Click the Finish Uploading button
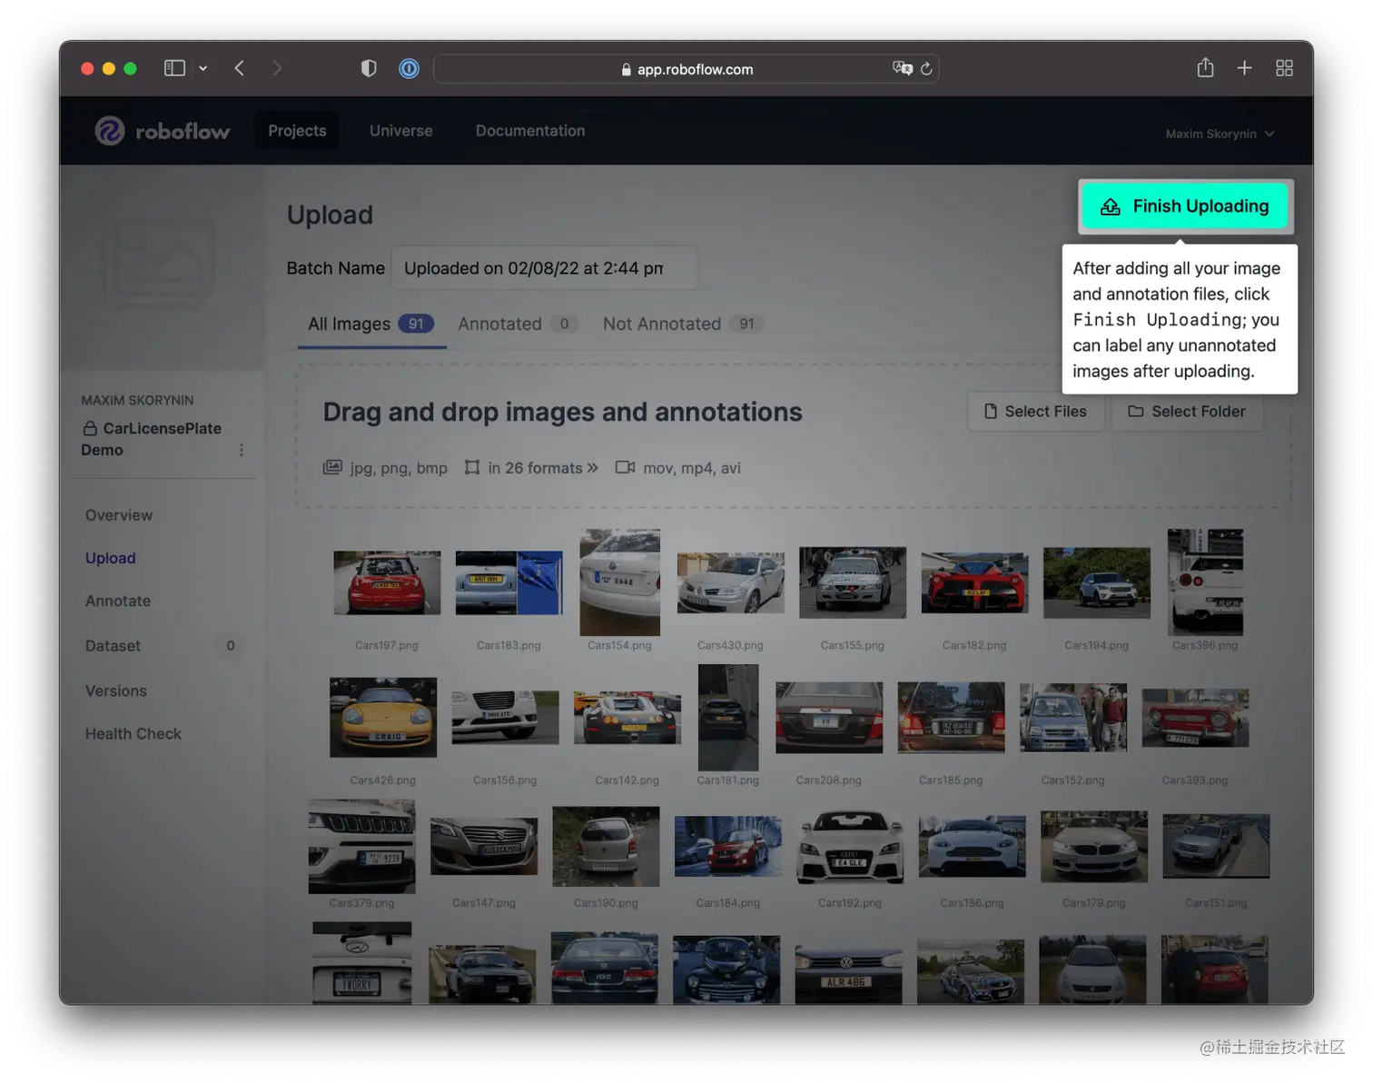Viewport: 1373px width, 1084px height. [x=1185, y=206]
